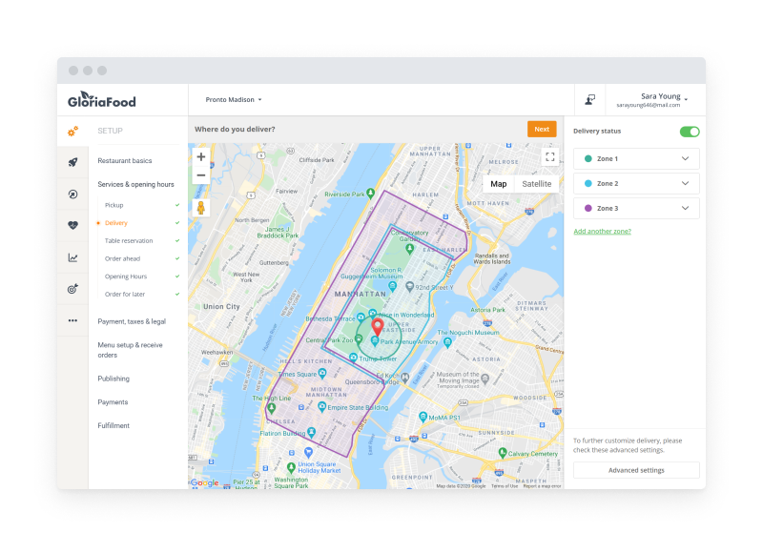Viewport: 763px width, 553px height.
Task: Toggle fullscreen map view
Action: point(550,156)
